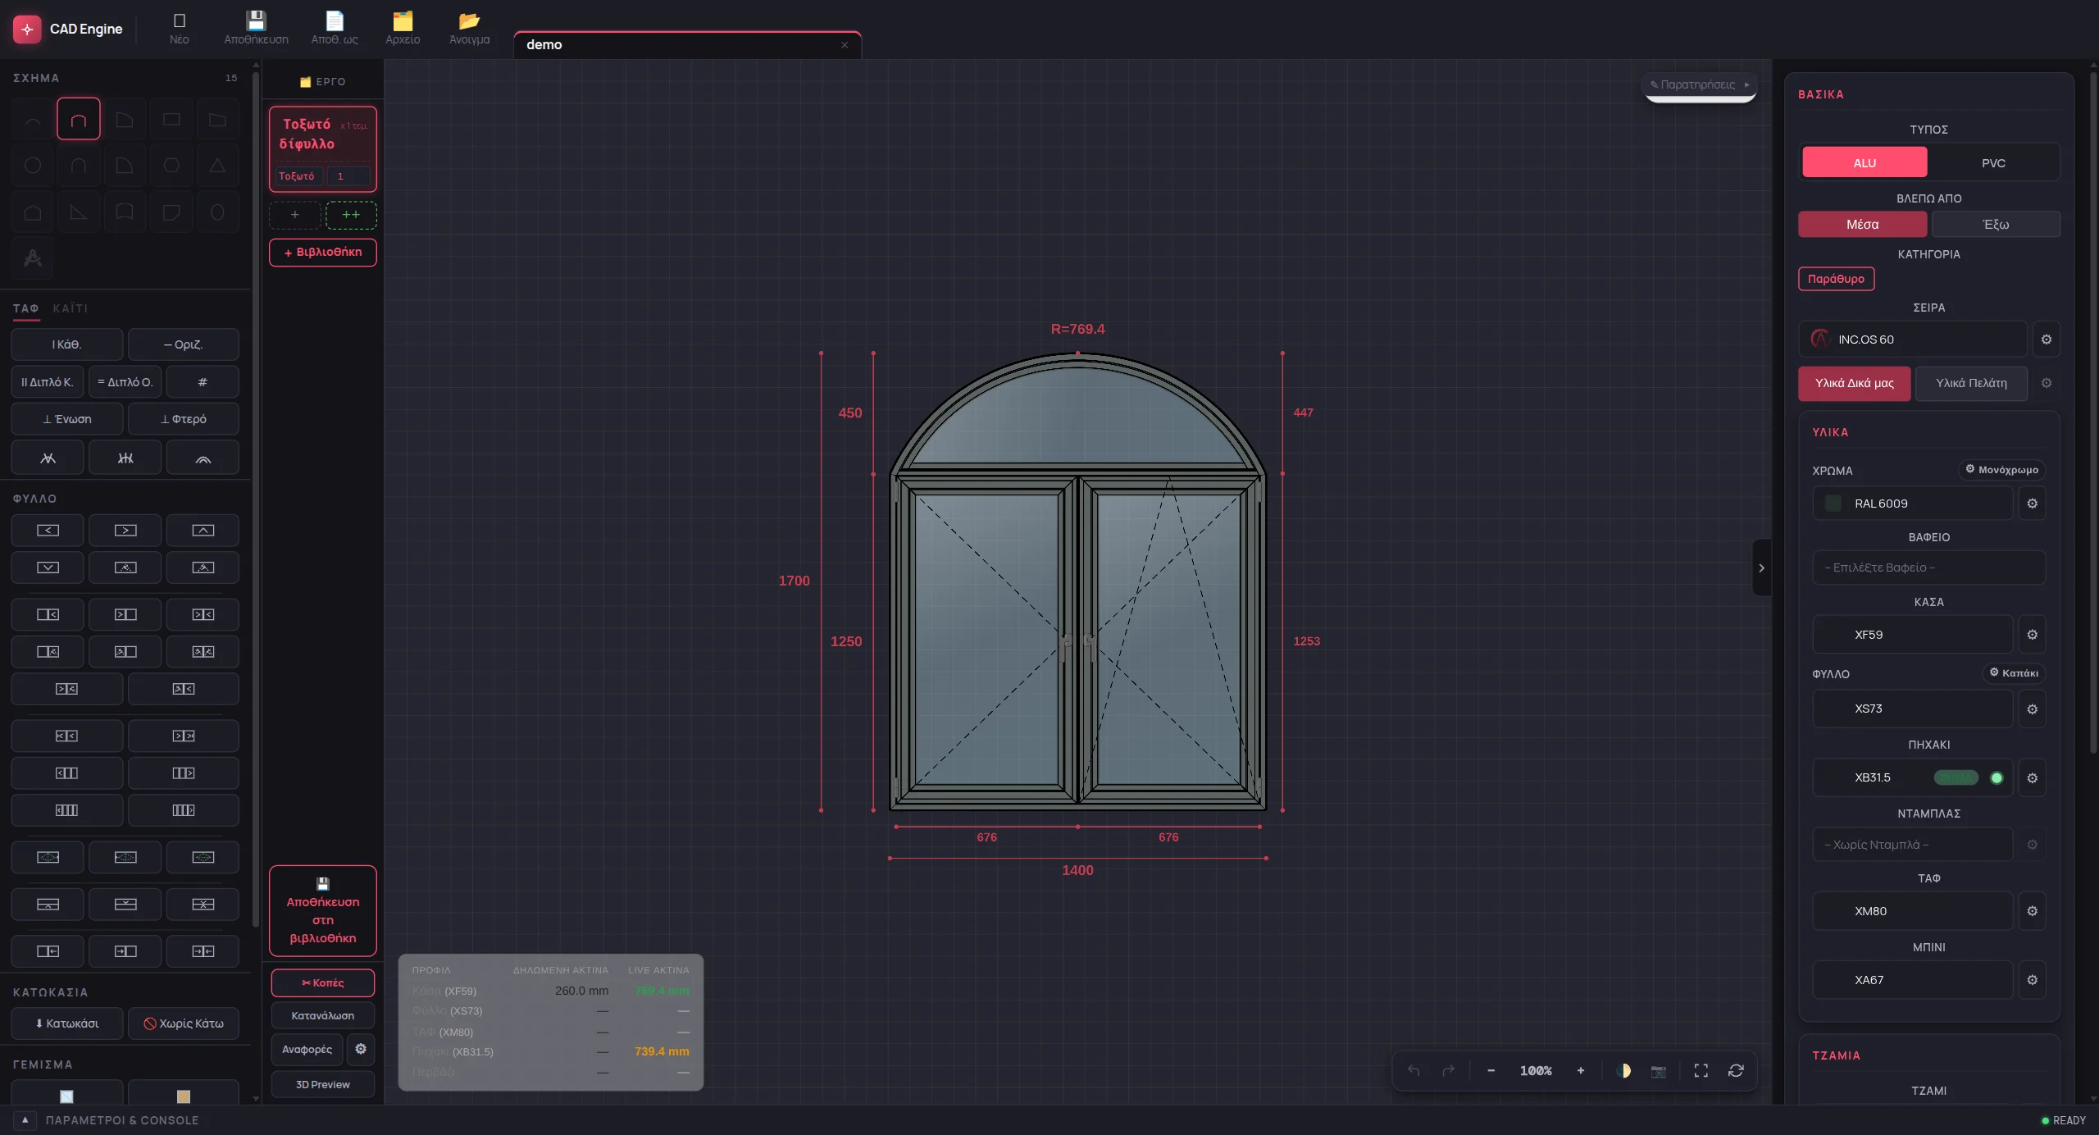Viewport: 2099px width, 1135px height.
Task: Select the shallow arc segment shape
Action: pos(33,120)
